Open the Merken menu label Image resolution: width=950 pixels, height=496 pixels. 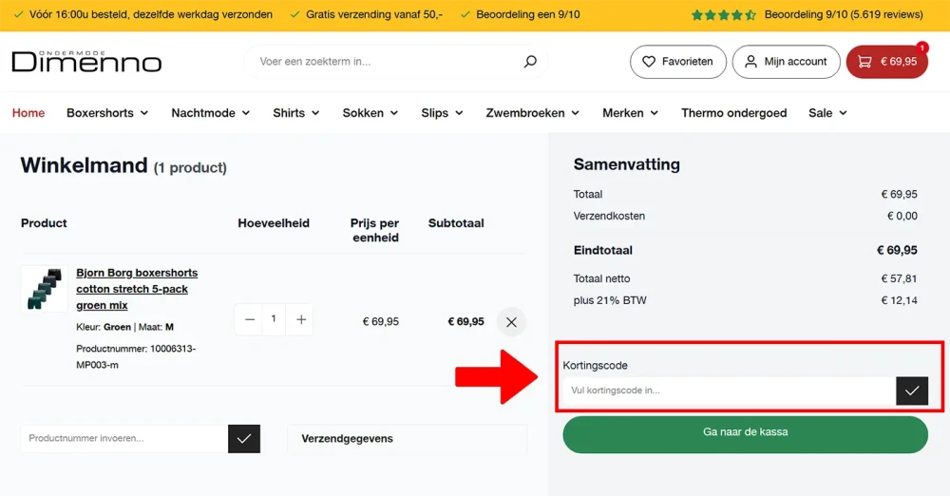pos(623,113)
